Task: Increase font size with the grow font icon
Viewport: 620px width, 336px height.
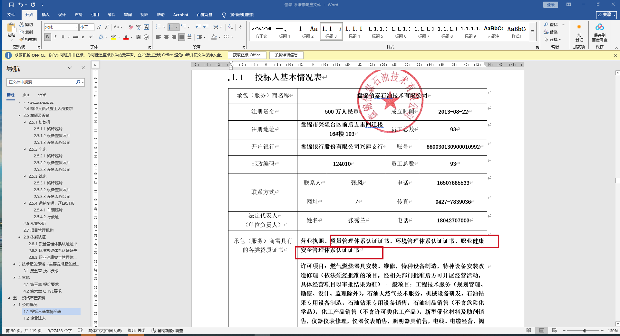Action: click(x=99, y=27)
